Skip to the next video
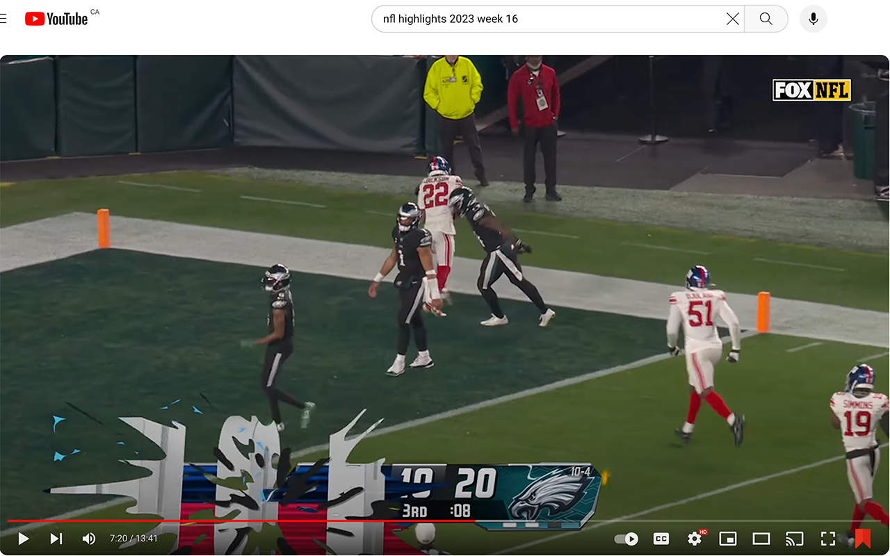The height and width of the screenshot is (556, 890). click(x=56, y=539)
